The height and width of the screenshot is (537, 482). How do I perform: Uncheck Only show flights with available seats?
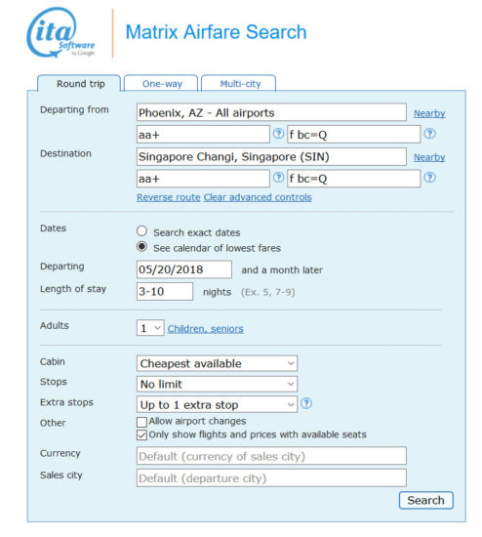[141, 434]
